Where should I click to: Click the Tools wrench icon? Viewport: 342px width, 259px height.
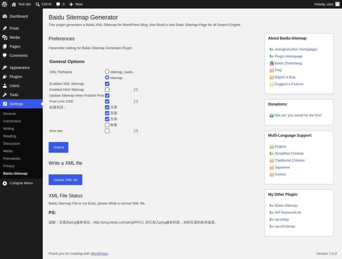5,95
